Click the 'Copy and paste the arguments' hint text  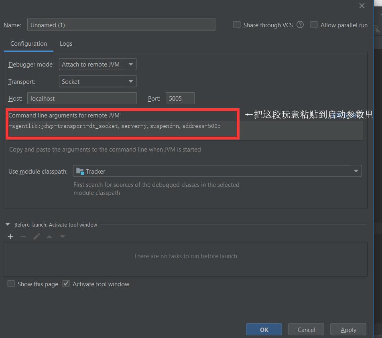point(105,149)
